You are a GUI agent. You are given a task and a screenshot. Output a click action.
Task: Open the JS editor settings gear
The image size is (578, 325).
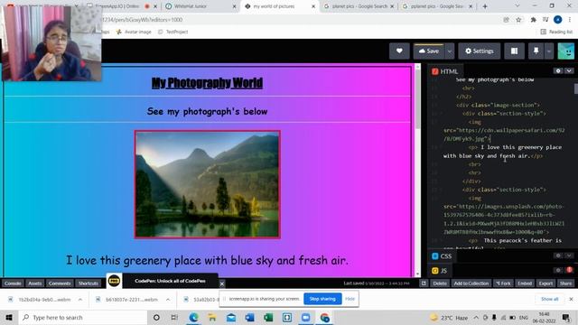click(x=558, y=270)
